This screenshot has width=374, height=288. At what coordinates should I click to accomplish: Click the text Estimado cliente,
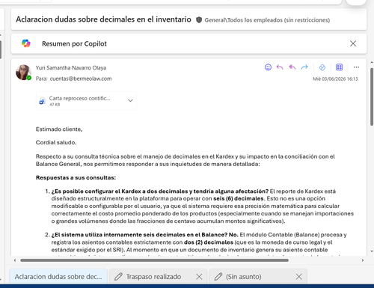59,129
